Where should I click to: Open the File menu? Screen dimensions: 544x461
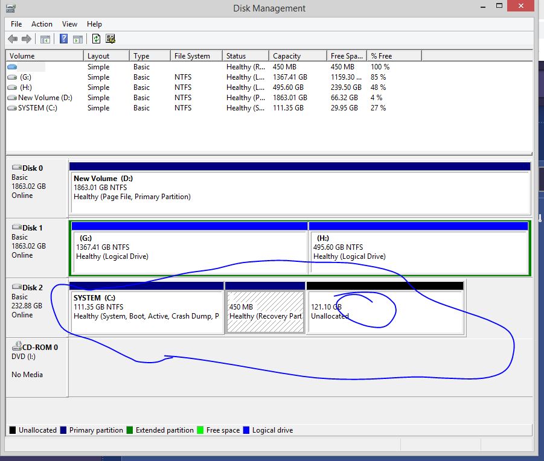click(x=16, y=24)
